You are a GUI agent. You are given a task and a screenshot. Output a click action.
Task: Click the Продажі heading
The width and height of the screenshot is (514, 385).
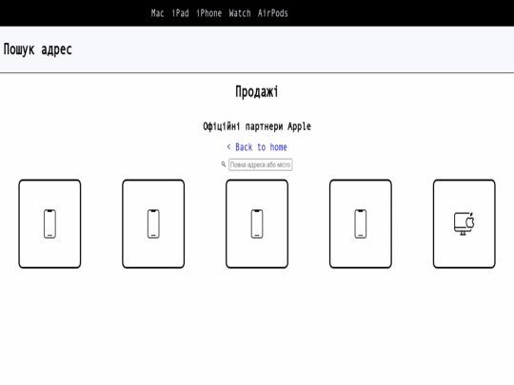pos(257,91)
